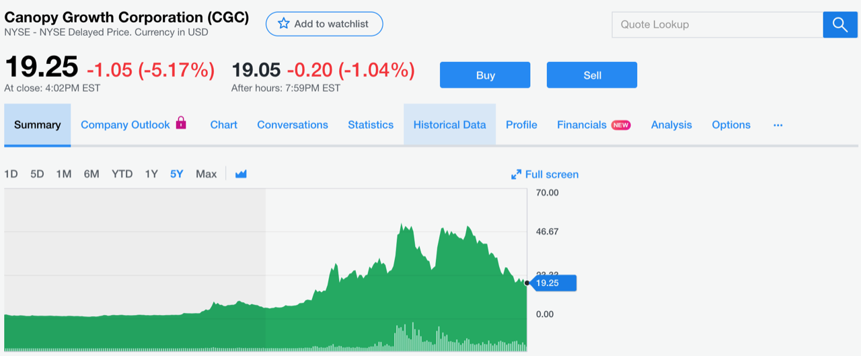Image resolution: width=861 pixels, height=356 pixels.
Task: Open the Financials tab
Action: (582, 124)
